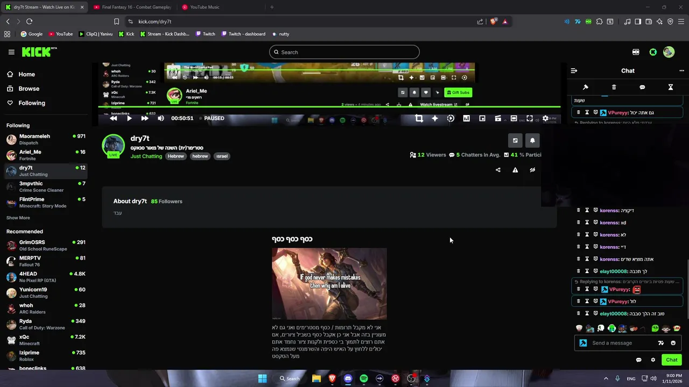
Task: Open File Explorer from the taskbar
Action: click(x=317, y=378)
